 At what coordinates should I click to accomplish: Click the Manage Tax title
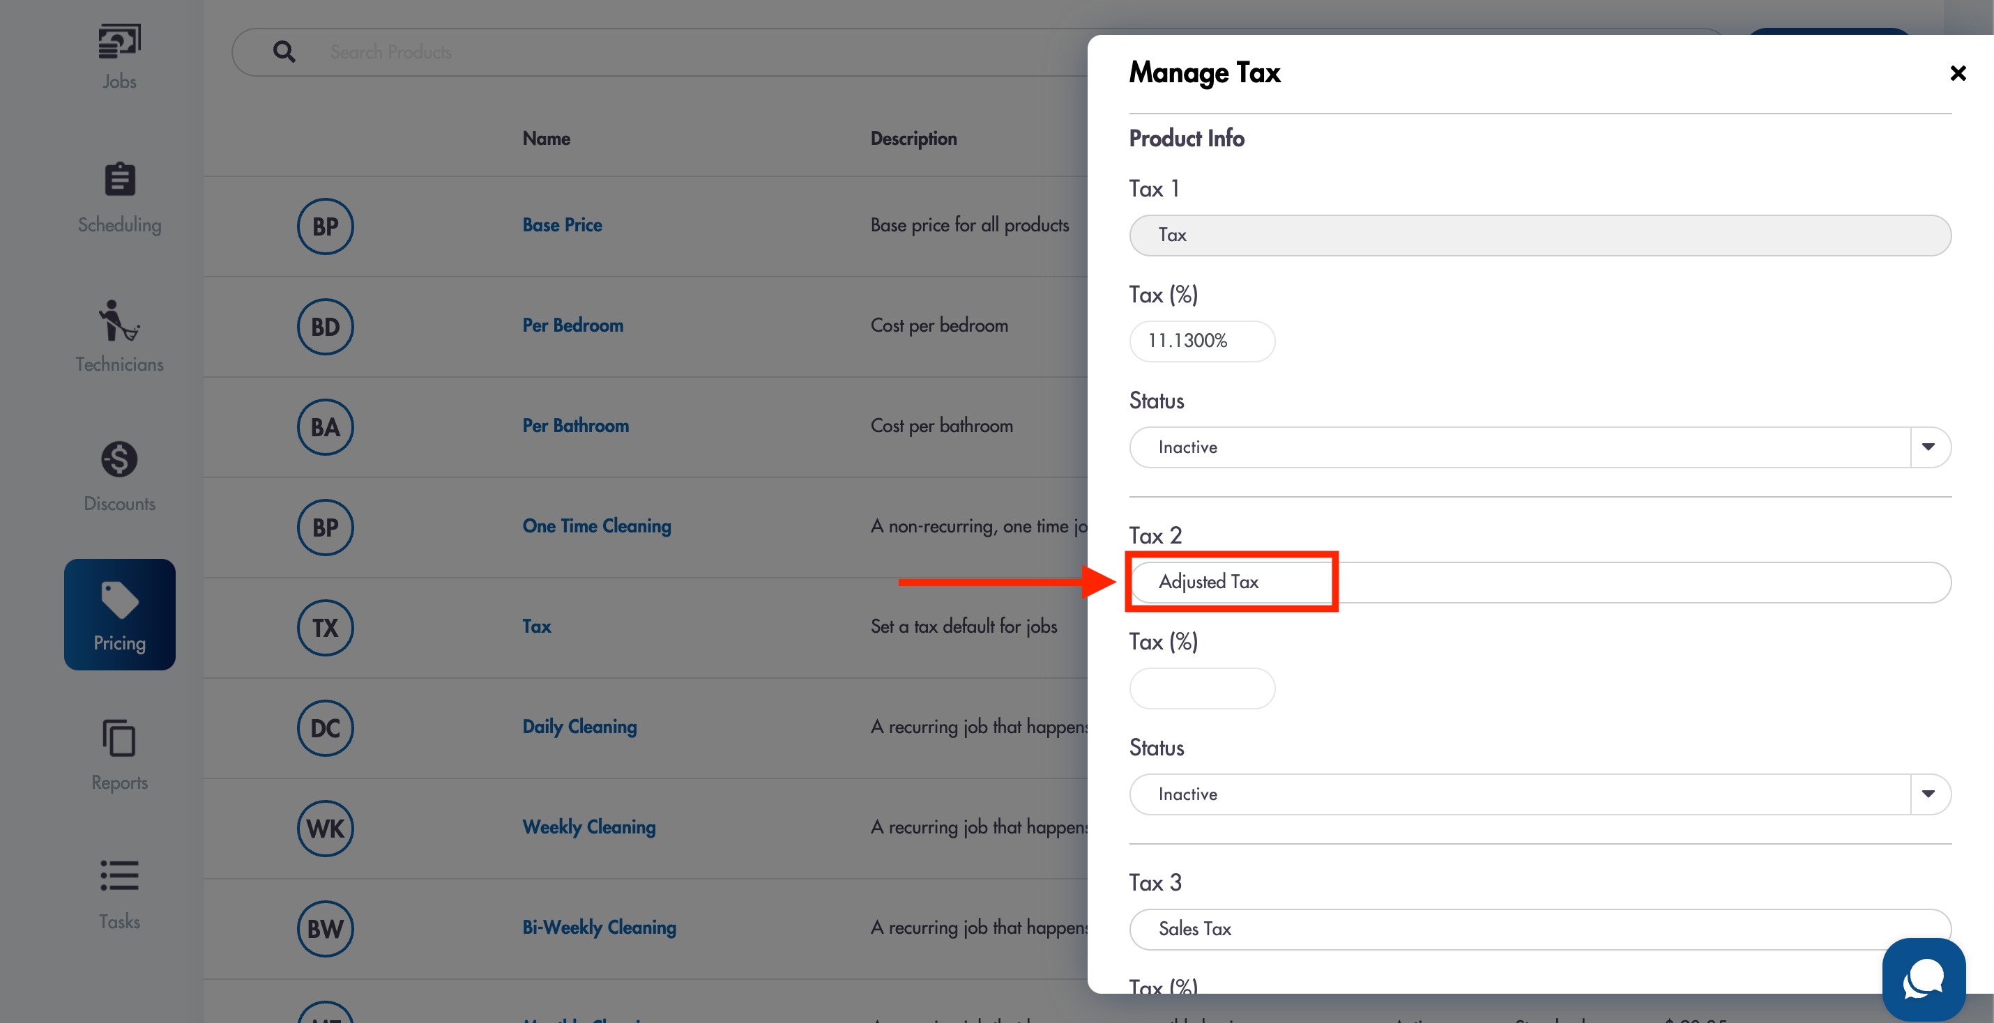coord(1205,72)
